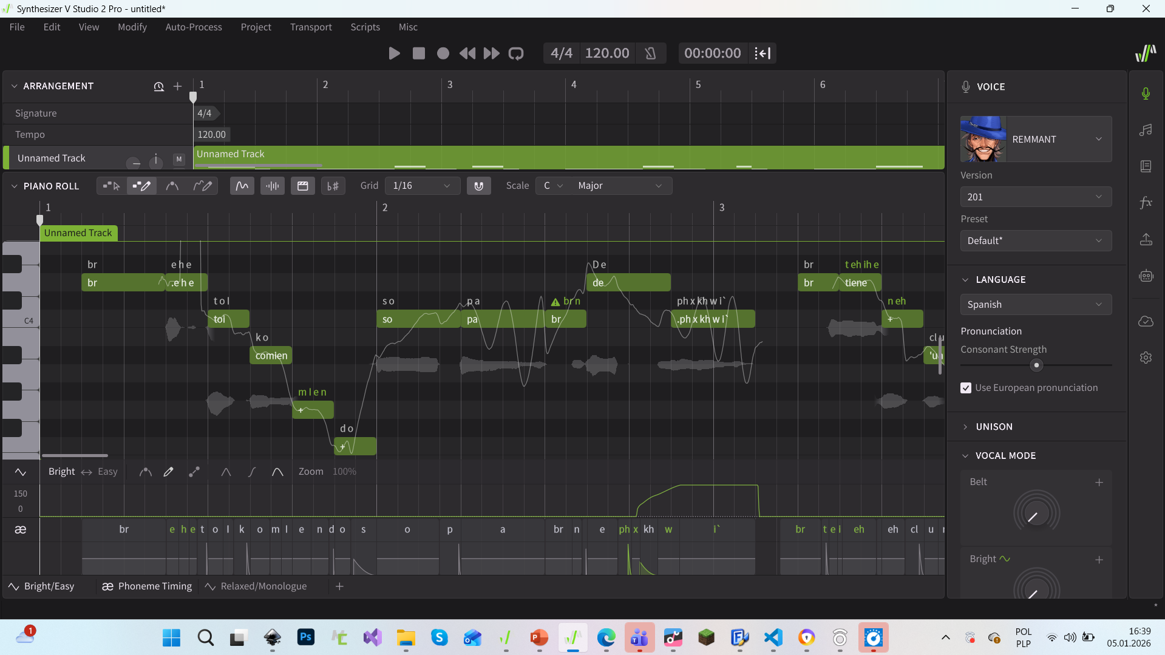Viewport: 1165px width, 655px height.
Task: Collapse the VOCAL MODE section
Action: pyautogui.click(x=965, y=456)
